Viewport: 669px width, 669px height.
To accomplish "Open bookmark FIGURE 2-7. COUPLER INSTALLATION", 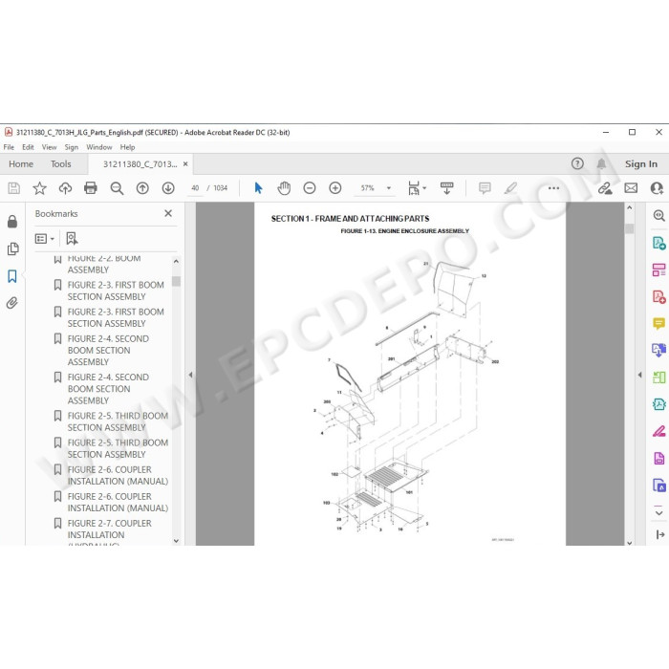I will [109, 529].
